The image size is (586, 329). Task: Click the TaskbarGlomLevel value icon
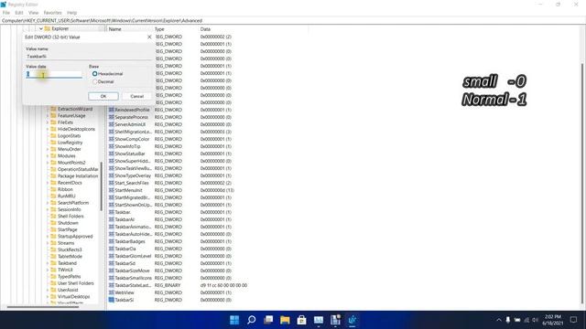pos(111,256)
